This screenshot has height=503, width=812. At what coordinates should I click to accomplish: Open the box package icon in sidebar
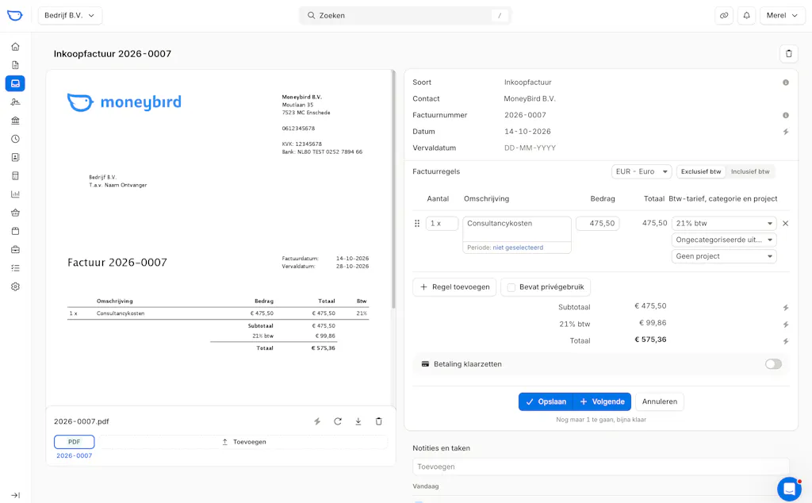(15, 231)
